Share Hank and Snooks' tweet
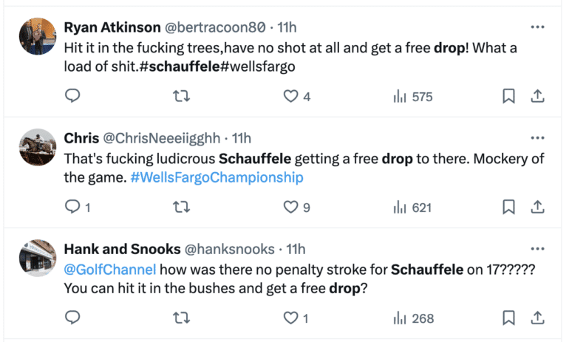569x342 pixels. click(x=537, y=318)
